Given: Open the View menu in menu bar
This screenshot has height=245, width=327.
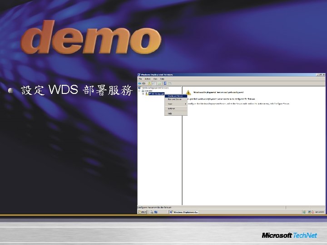Looking at the screenshot, I should 155,79.
